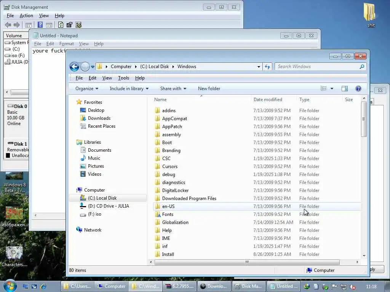
Task: Click the horizontal scrollbar in file list
Action: (247, 262)
